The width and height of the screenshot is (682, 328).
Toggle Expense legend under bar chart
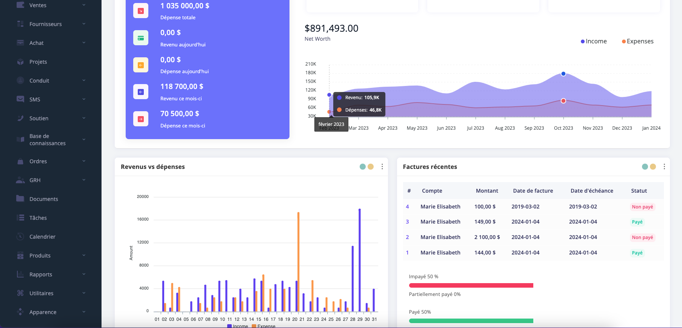click(x=263, y=326)
